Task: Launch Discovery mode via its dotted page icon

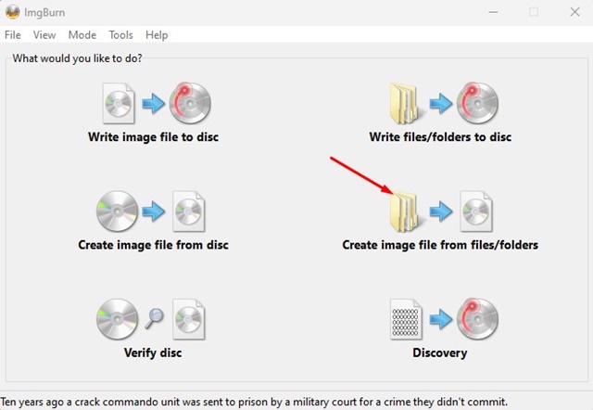Action: pos(406,319)
